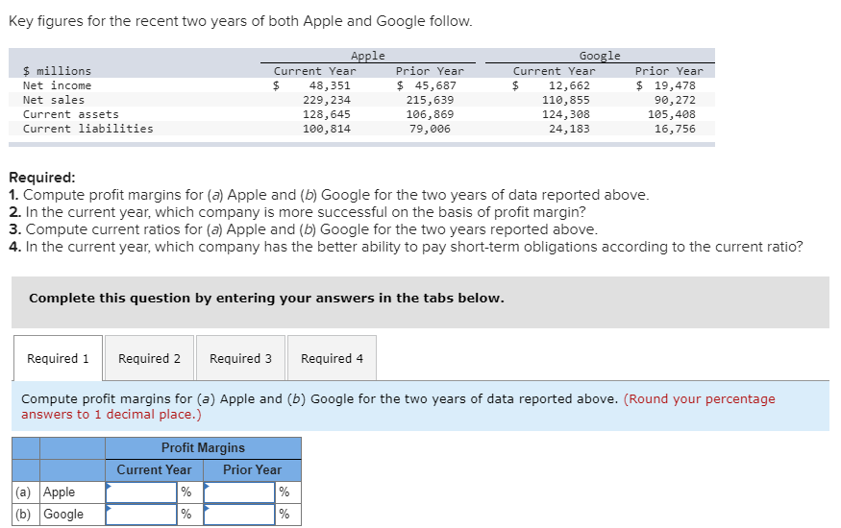This screenshot has width=841, height=528.
Task: Click question 3 about current ratios
Action: point(303,229)
